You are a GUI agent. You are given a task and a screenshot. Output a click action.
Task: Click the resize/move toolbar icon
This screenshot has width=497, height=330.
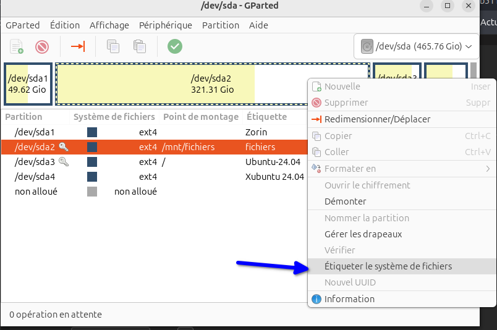[x=78, y=46]
